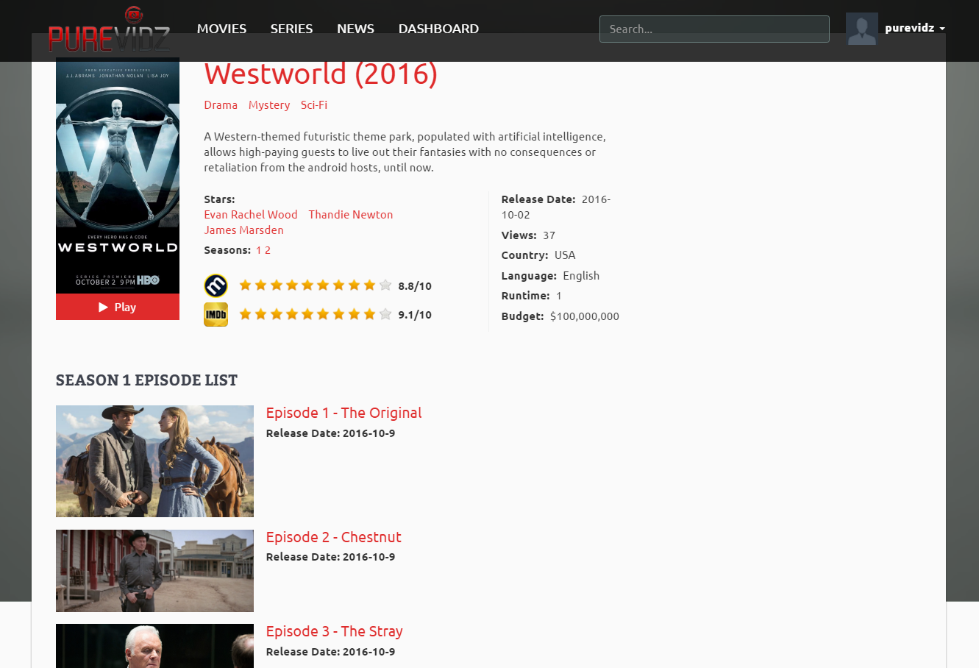Image resolution: width=979 pixels, height=668 pixels.
Task: Expand the purevidz user dropdown
Action: click(x=914, y=28)
